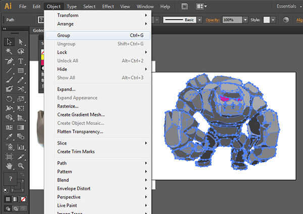303x214 pixels.
Task: Choose Flatten Transparency... item
Action: coord(97,132)
